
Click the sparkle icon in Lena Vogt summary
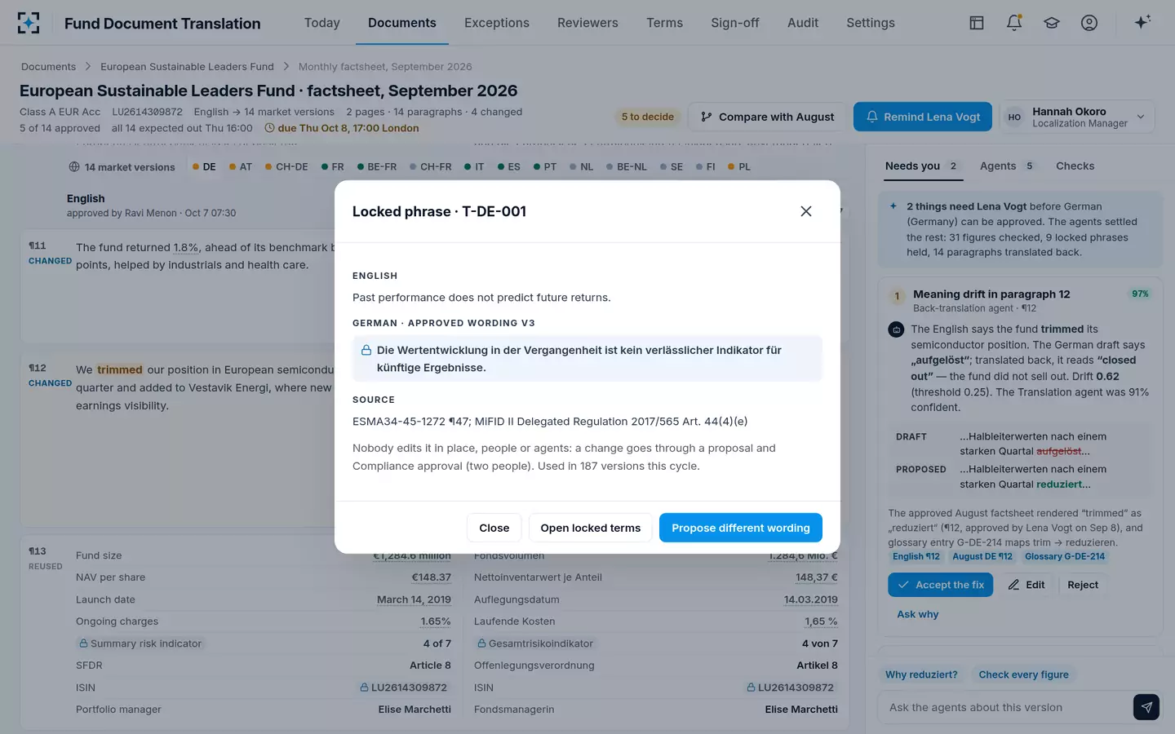tap(893, 206)
